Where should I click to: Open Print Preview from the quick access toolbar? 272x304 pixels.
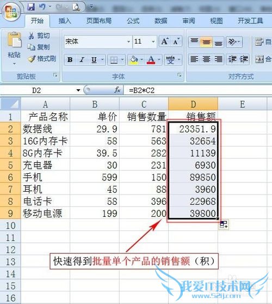pos(76,8)
